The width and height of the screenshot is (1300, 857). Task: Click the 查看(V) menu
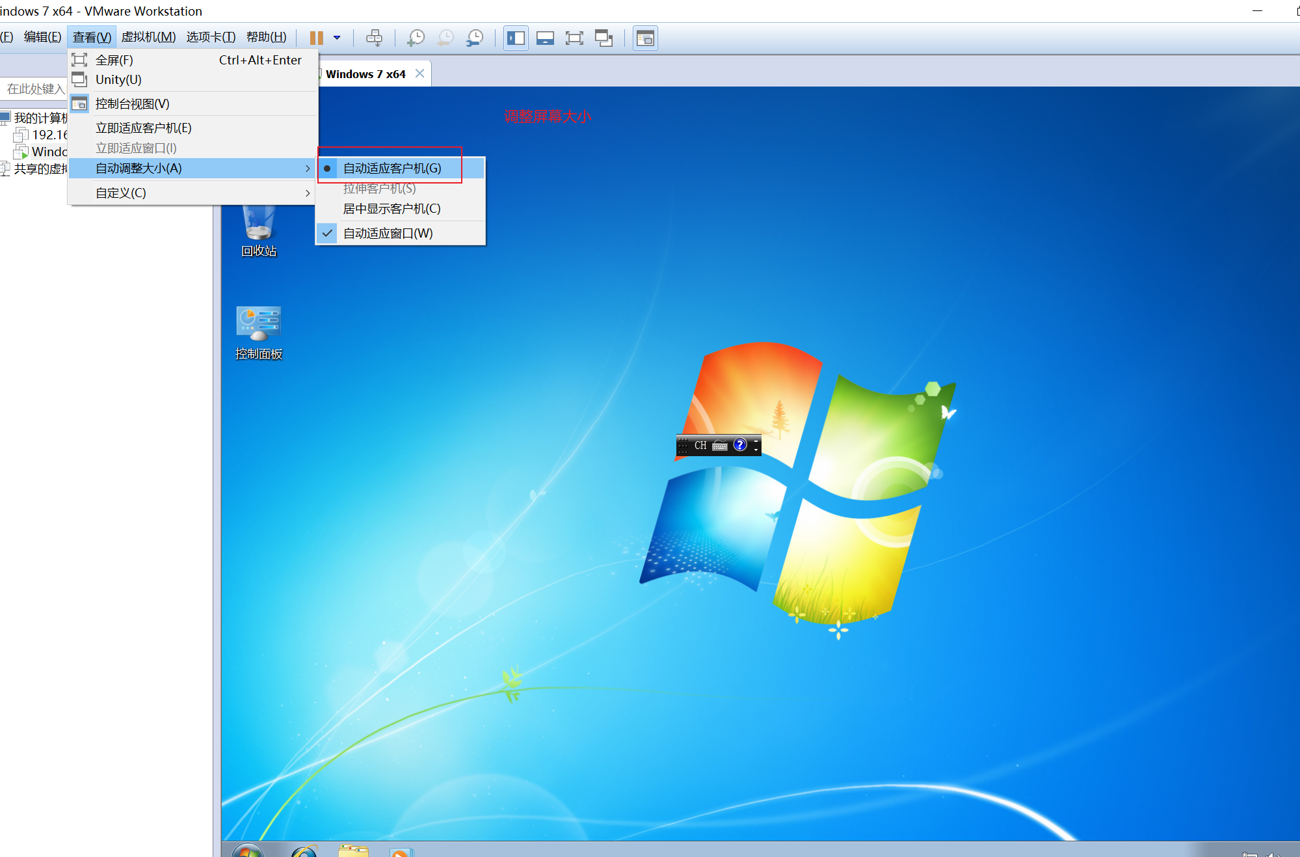click(92, 37)
